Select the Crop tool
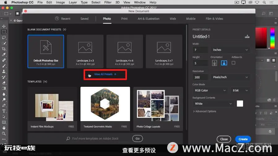The height and width of the screenshot is (156, 278). 4,49
